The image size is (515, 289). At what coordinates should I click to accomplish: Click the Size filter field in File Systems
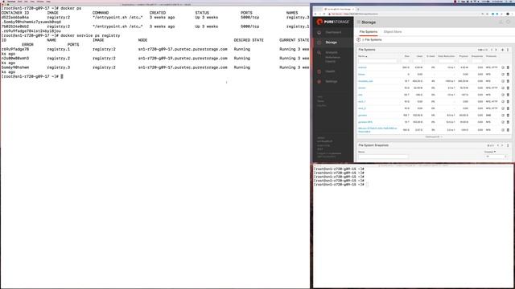405,61
